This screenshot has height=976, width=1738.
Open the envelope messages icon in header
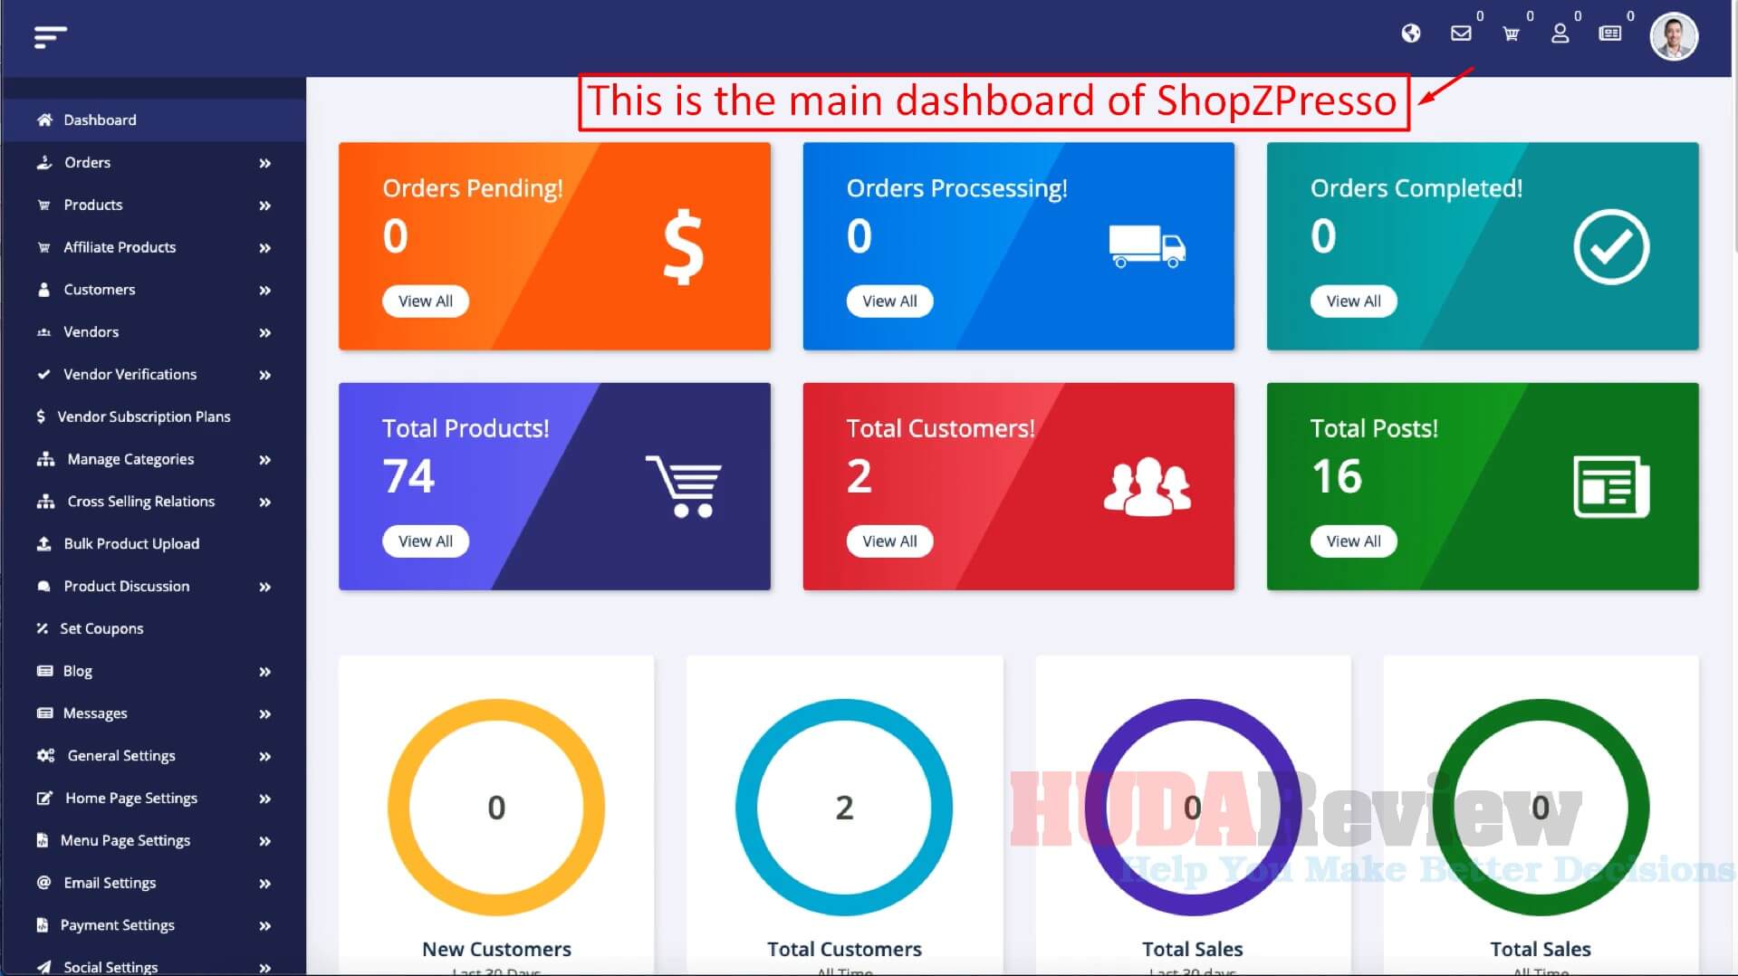click(1460, 33)
